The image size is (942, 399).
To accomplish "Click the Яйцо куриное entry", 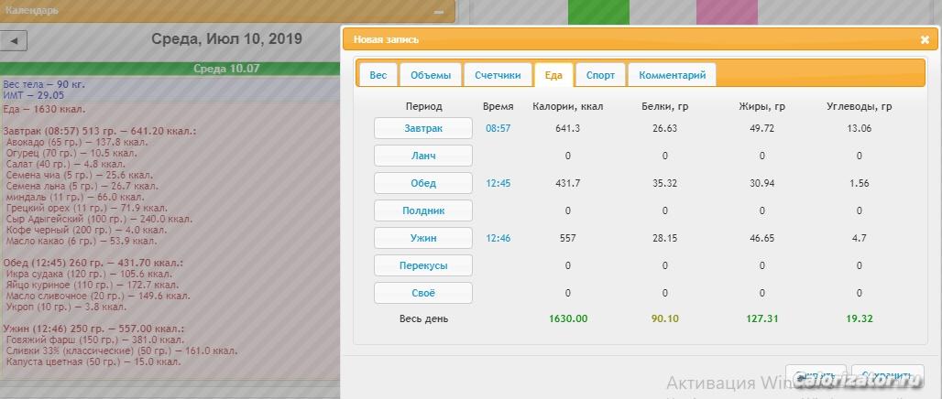I will (92, 285).
